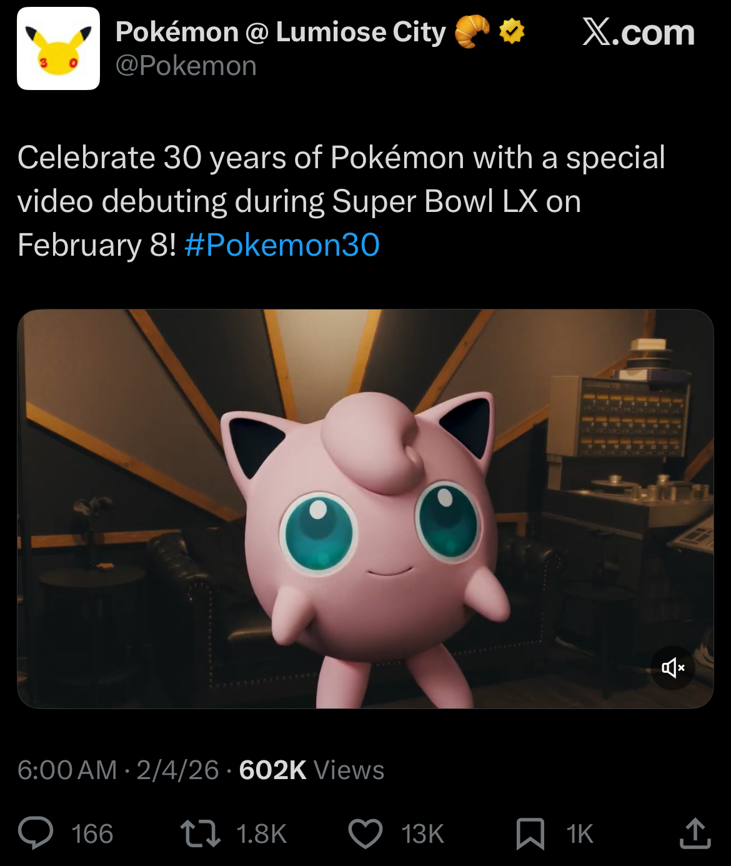Viewport: 731px width, 866px height.
Task: Open the reply comment bubble icon
Action: pyautogui.click(x=36, y=833)
